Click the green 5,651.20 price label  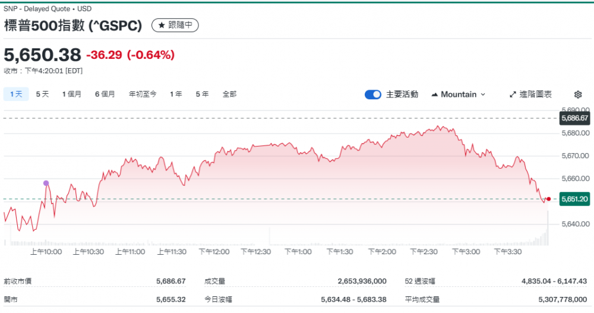574,200
